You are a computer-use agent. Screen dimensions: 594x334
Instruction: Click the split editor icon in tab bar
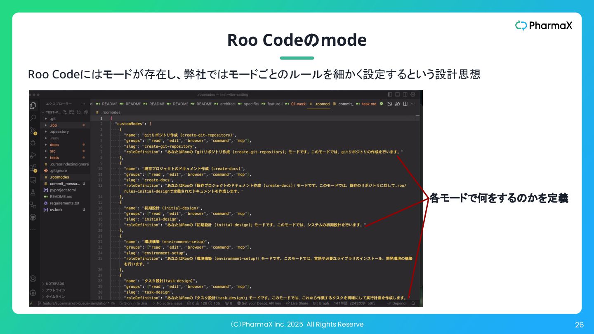[405, 104]
